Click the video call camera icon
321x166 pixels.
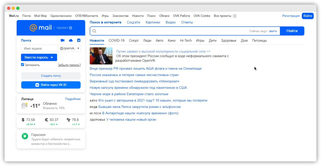(x=63, y=40)
